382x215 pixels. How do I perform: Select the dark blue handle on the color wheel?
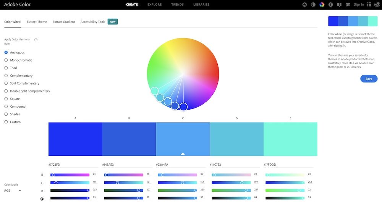(183, 107)
